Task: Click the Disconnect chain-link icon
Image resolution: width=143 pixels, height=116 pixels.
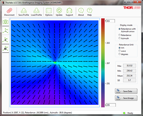Action: point(10,10)
